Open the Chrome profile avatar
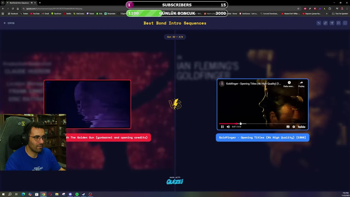This screenshot has width=350, height=197. pos(342,8)
